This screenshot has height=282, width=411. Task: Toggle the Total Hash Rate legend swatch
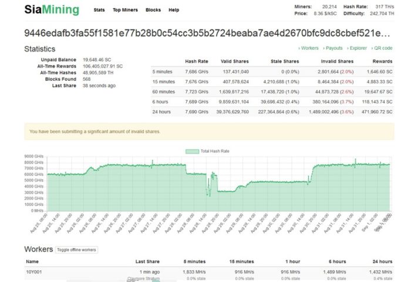[192, 151]
